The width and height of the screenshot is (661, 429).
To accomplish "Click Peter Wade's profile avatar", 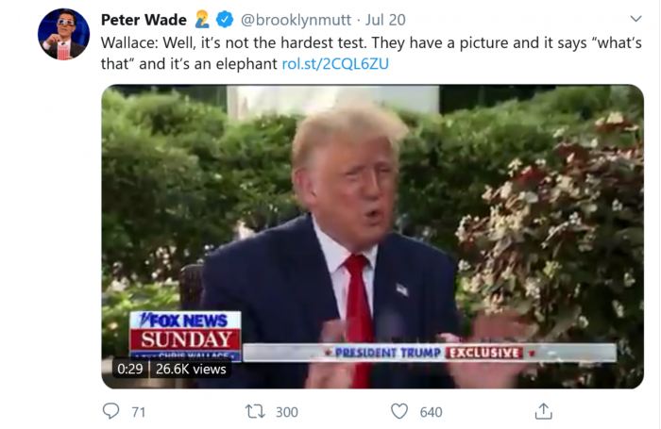I will (x=63, y=34).
